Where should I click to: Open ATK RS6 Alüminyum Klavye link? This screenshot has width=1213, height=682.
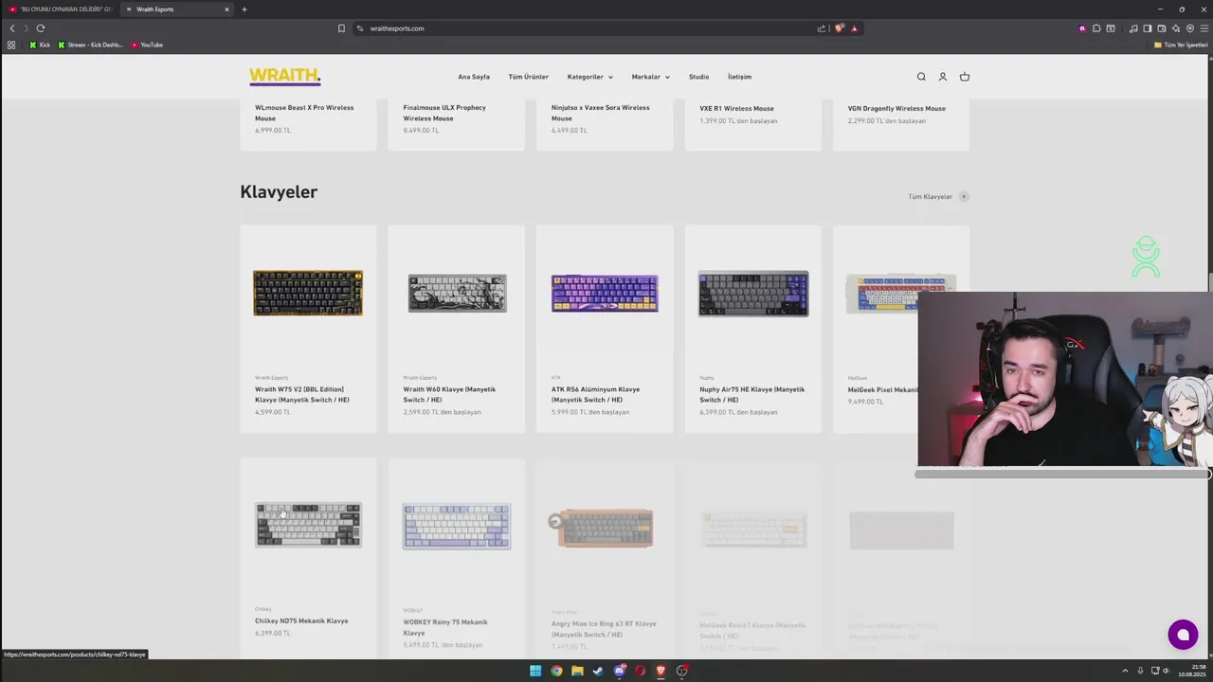click(x=595, y=394)
